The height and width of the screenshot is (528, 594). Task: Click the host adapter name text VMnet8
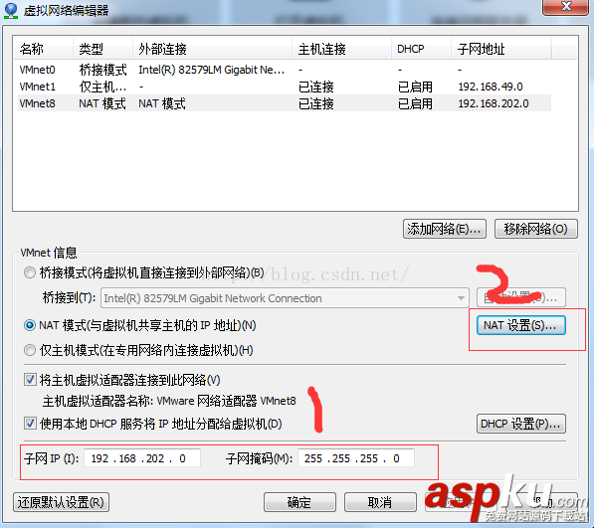tap(278, 401)
